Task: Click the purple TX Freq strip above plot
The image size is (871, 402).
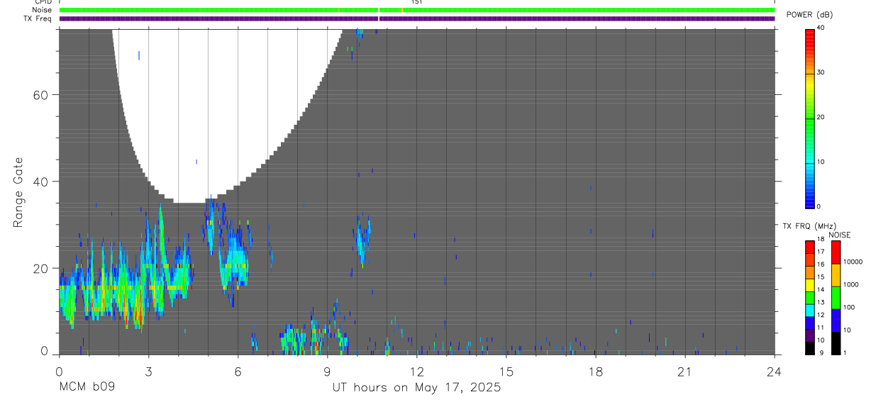Action: [417, 18]
